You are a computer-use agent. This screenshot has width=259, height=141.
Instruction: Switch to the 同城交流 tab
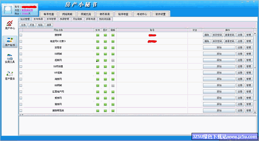click(x=86, y=14)
